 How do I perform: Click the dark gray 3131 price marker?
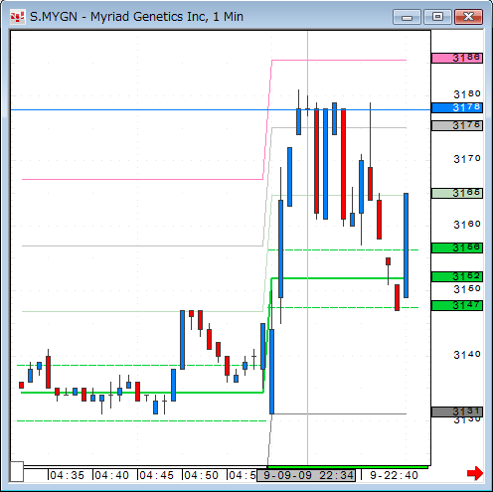tap(457, 411)
